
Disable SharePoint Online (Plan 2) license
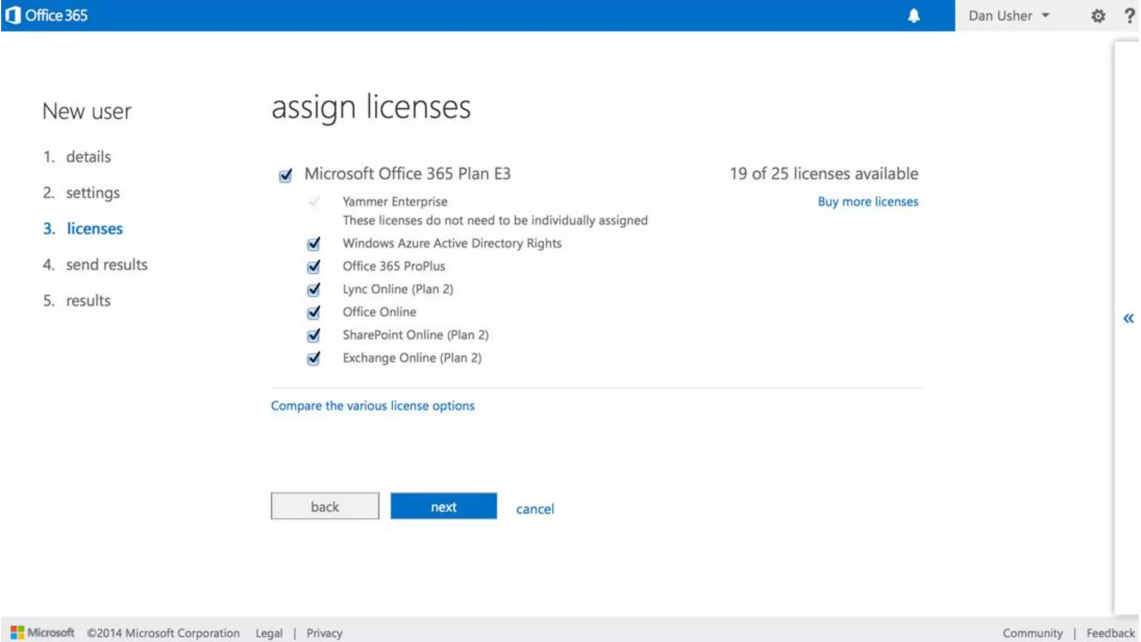tap(314, 335)
